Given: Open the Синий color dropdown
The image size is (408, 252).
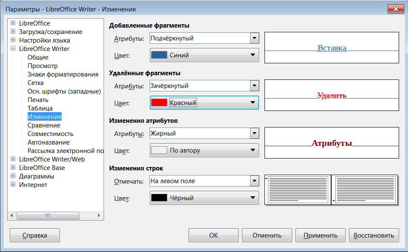Looking at the screenshot, I should 204,55.
